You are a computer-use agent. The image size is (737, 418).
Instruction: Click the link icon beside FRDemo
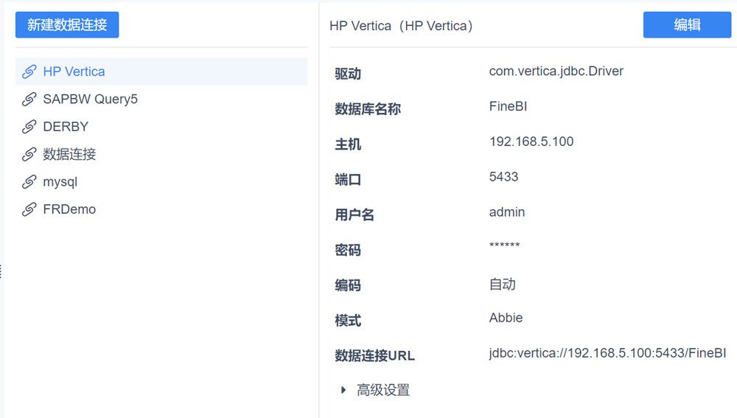pyautogui.click(x=29, y=209)
